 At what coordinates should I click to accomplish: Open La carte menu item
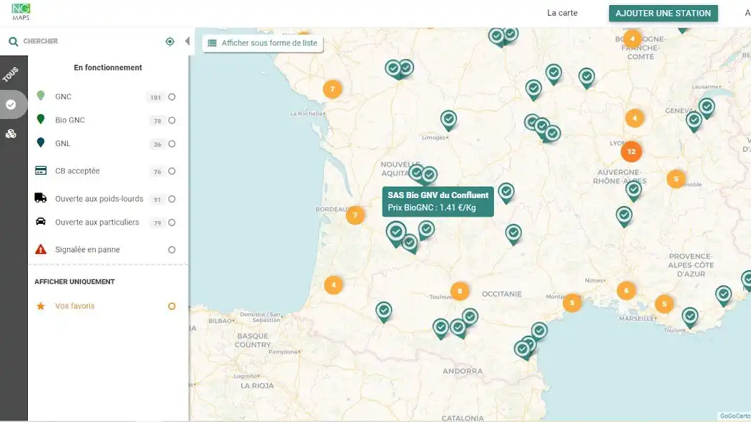click(x=563, y=13)
